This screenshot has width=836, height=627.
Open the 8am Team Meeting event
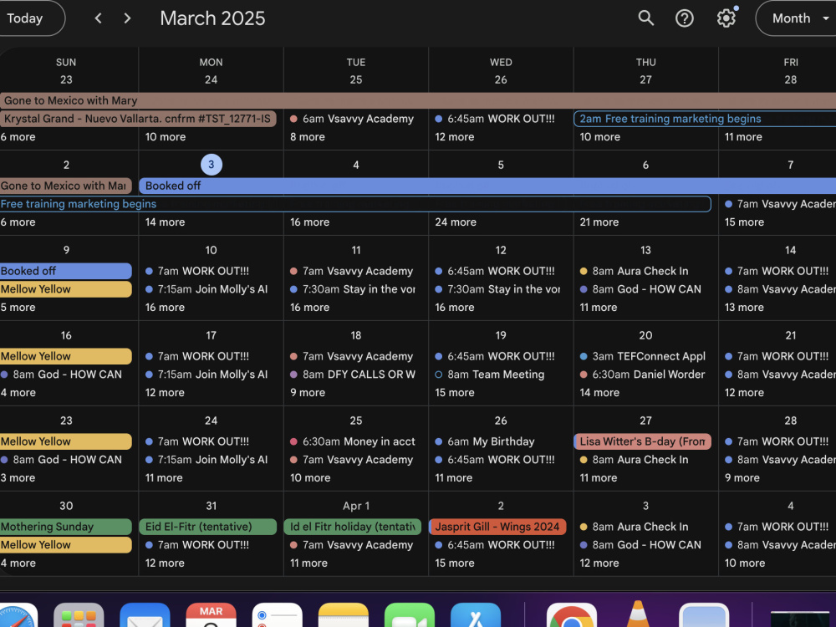point(491,375)
